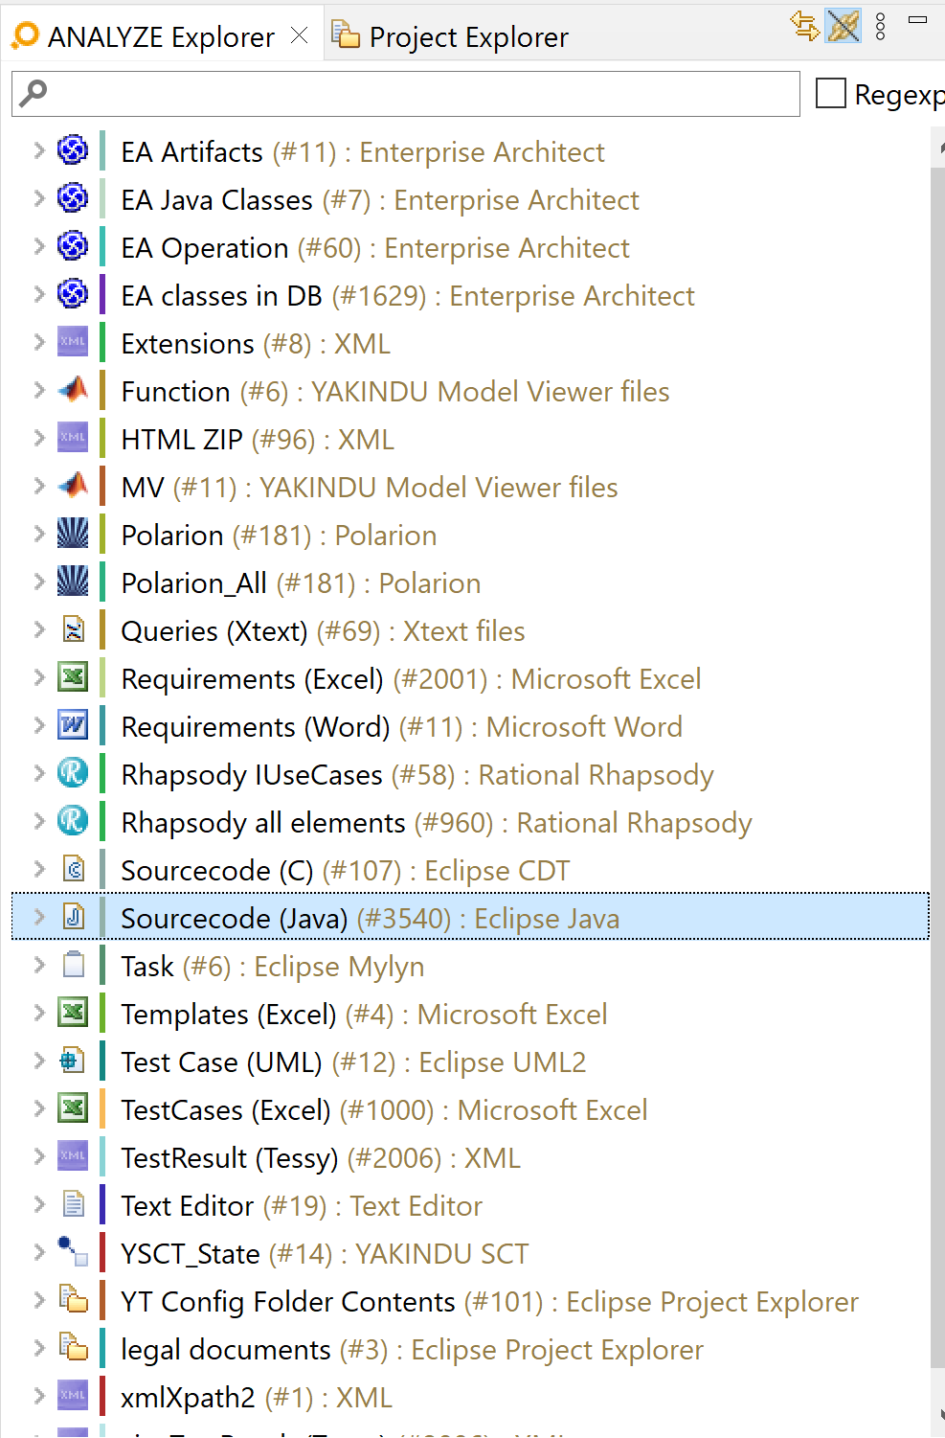Viewport: 945px width, 1438px height.
Task: Click the UML icon for Test Case (UML)
Action: (73, 1061)
